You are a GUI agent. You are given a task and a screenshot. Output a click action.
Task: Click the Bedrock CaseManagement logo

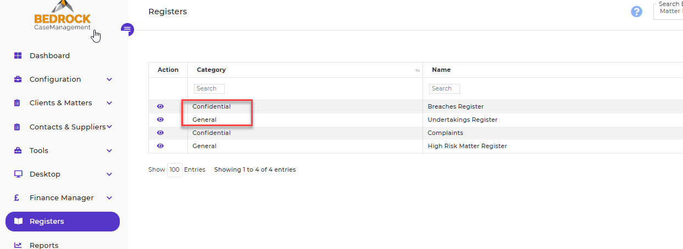[x=62, y=16]
